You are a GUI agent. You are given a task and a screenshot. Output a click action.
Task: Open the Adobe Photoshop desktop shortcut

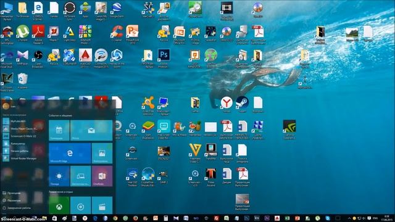click(x=164, y=59)
